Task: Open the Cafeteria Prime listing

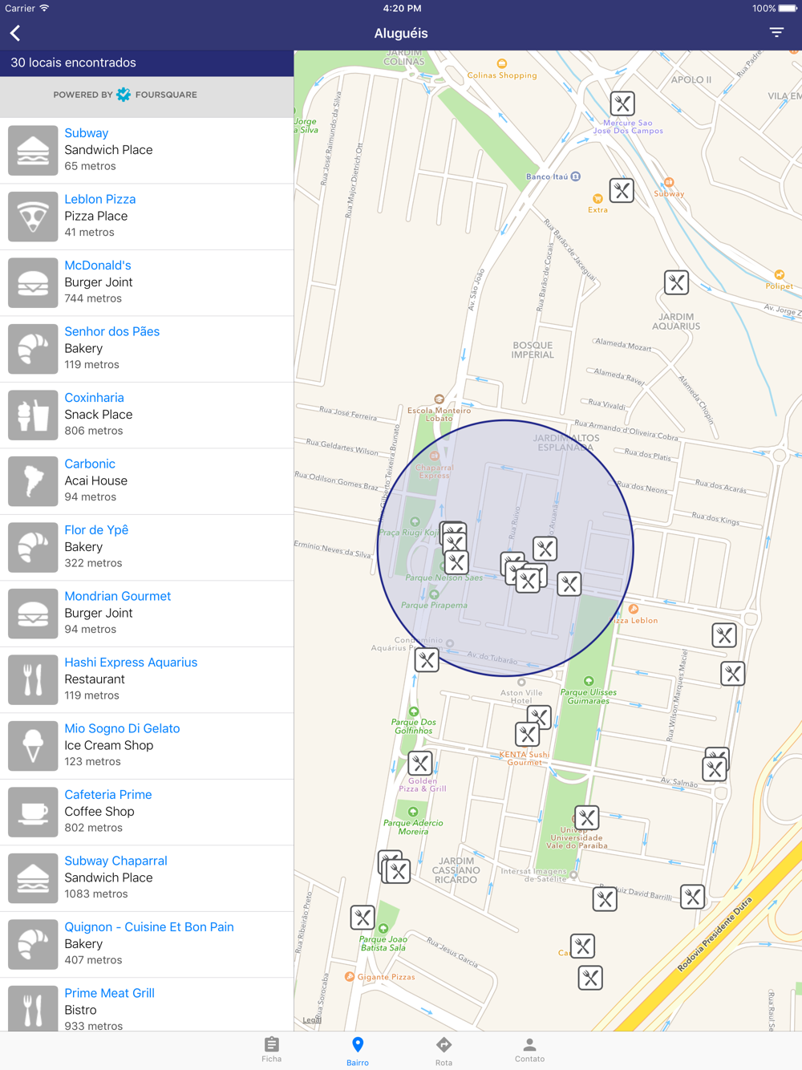Action: coord(147,812)
